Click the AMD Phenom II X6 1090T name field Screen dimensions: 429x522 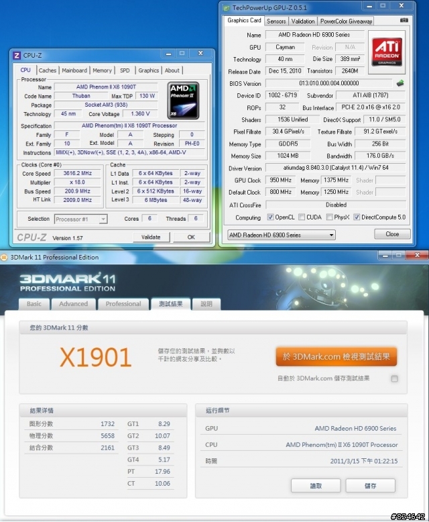[x=106, y=87]
